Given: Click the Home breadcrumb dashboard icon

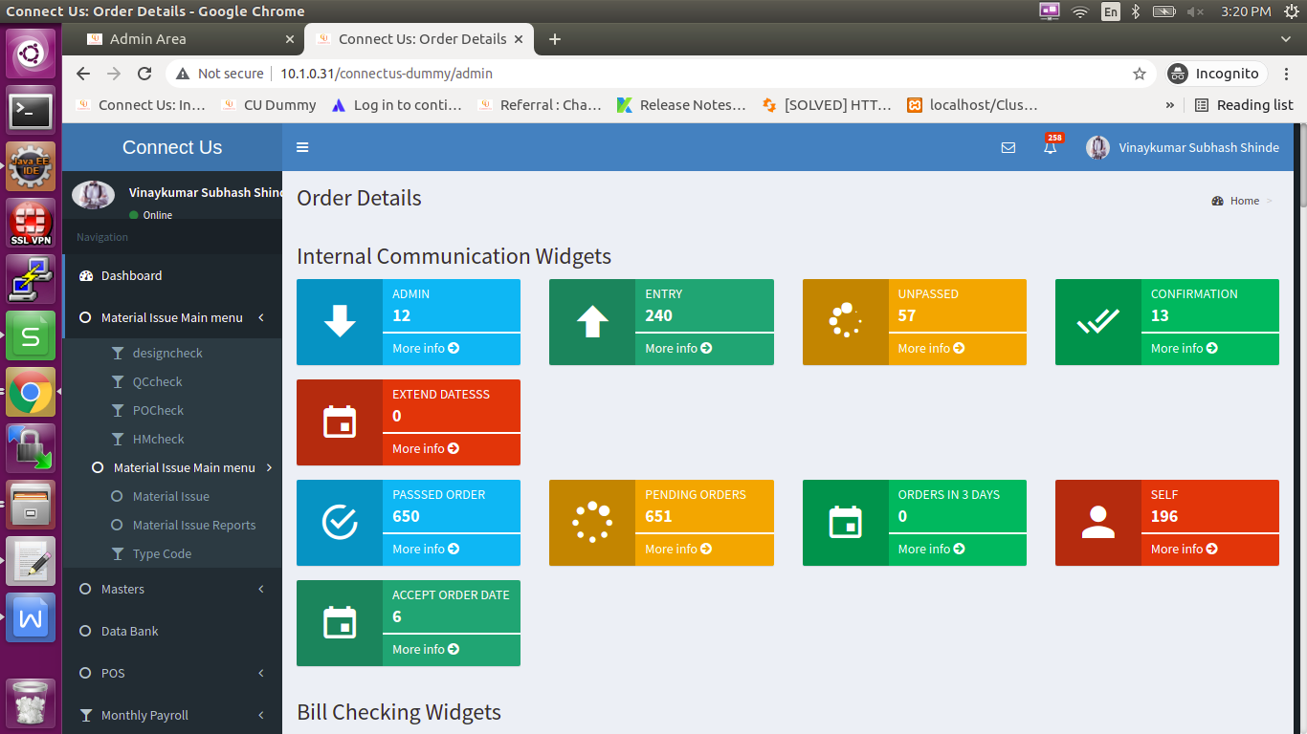Looking at the screenshot, I should click(x=1217, y=201).
